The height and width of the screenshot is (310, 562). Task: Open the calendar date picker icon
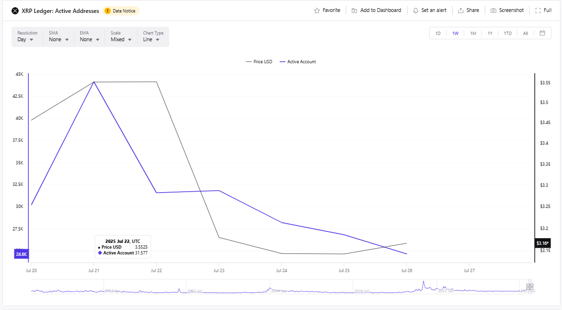(x=542, y=33)
